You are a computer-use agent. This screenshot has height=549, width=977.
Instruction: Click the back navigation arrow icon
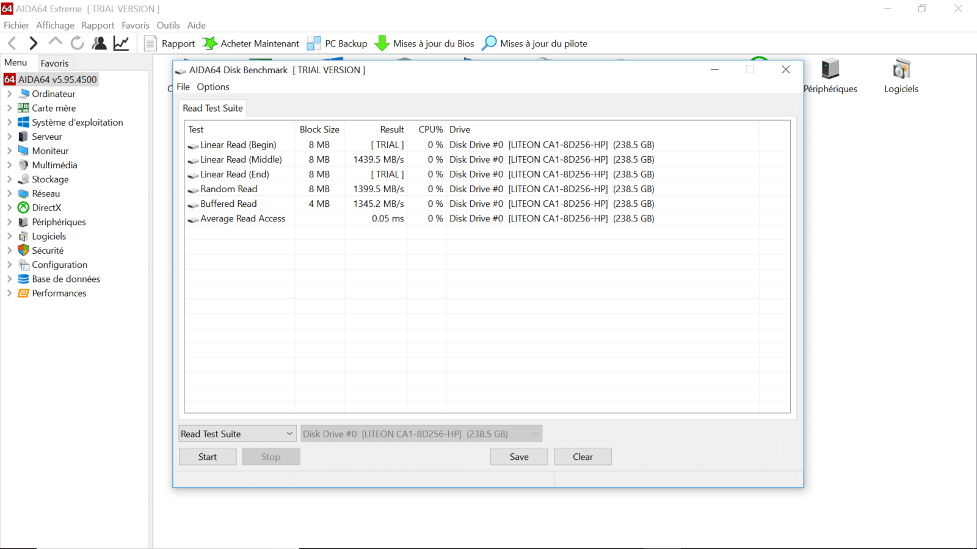[12, 43]
